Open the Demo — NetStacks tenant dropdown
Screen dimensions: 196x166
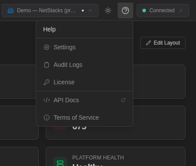point(50,10)
